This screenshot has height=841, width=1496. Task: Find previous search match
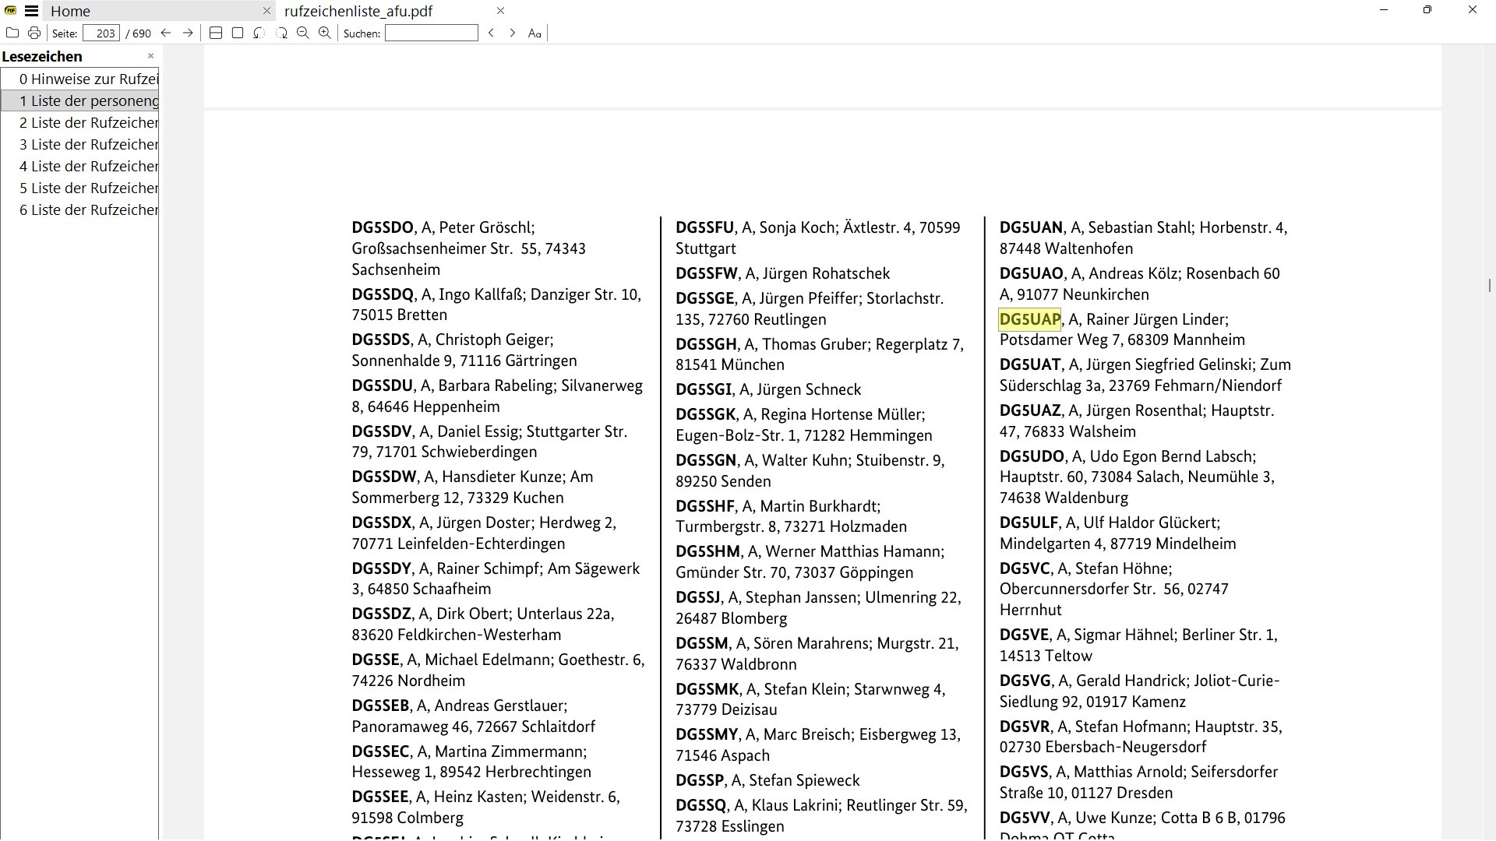click(491, 33)
